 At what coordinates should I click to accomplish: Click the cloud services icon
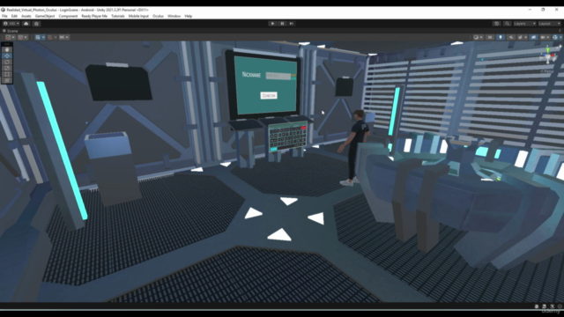[x=26, y=24]
